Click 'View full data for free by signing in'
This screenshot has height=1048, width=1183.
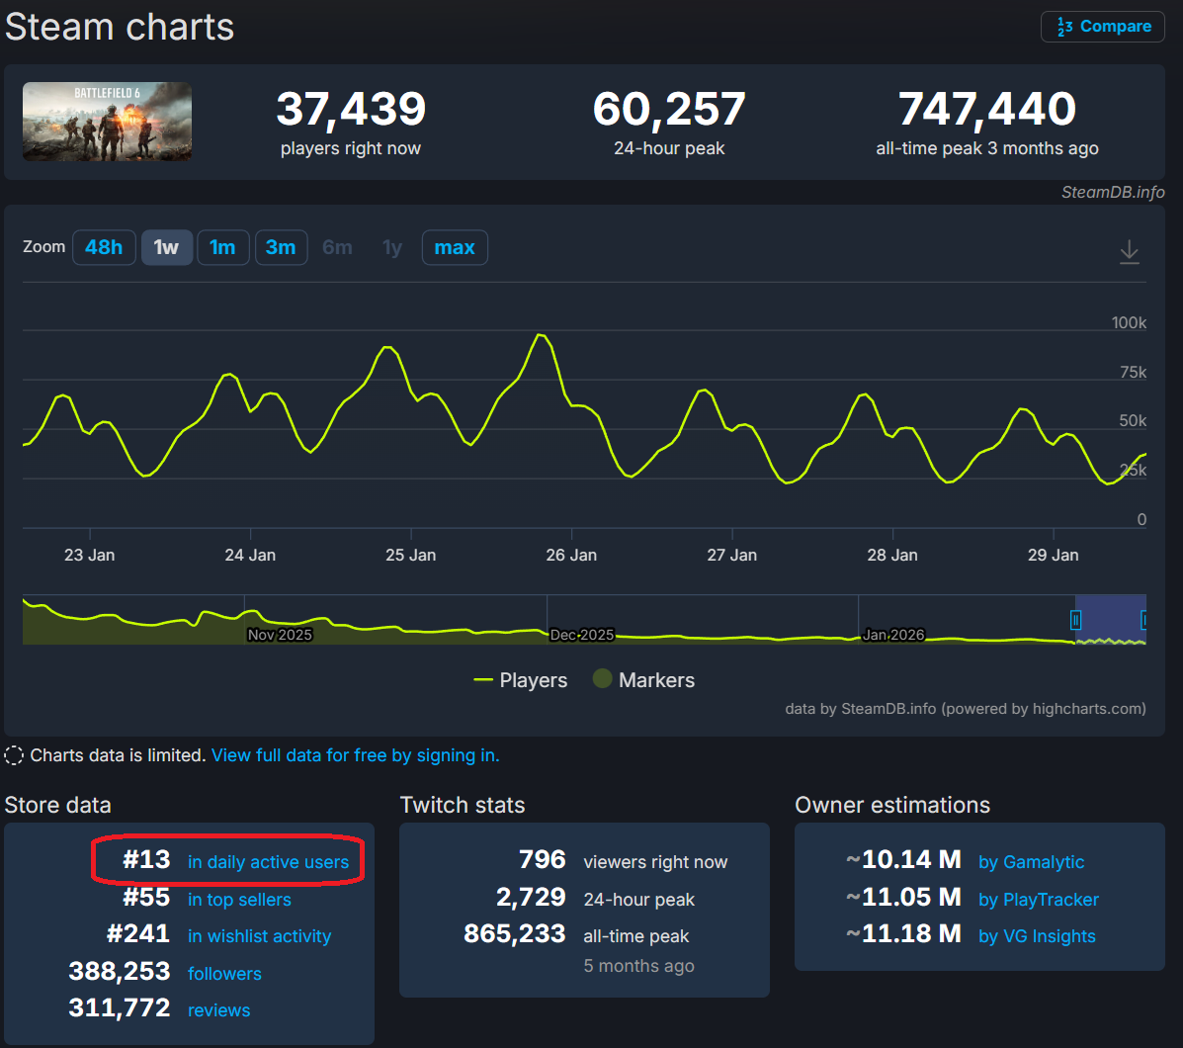[x=356, y=755]
